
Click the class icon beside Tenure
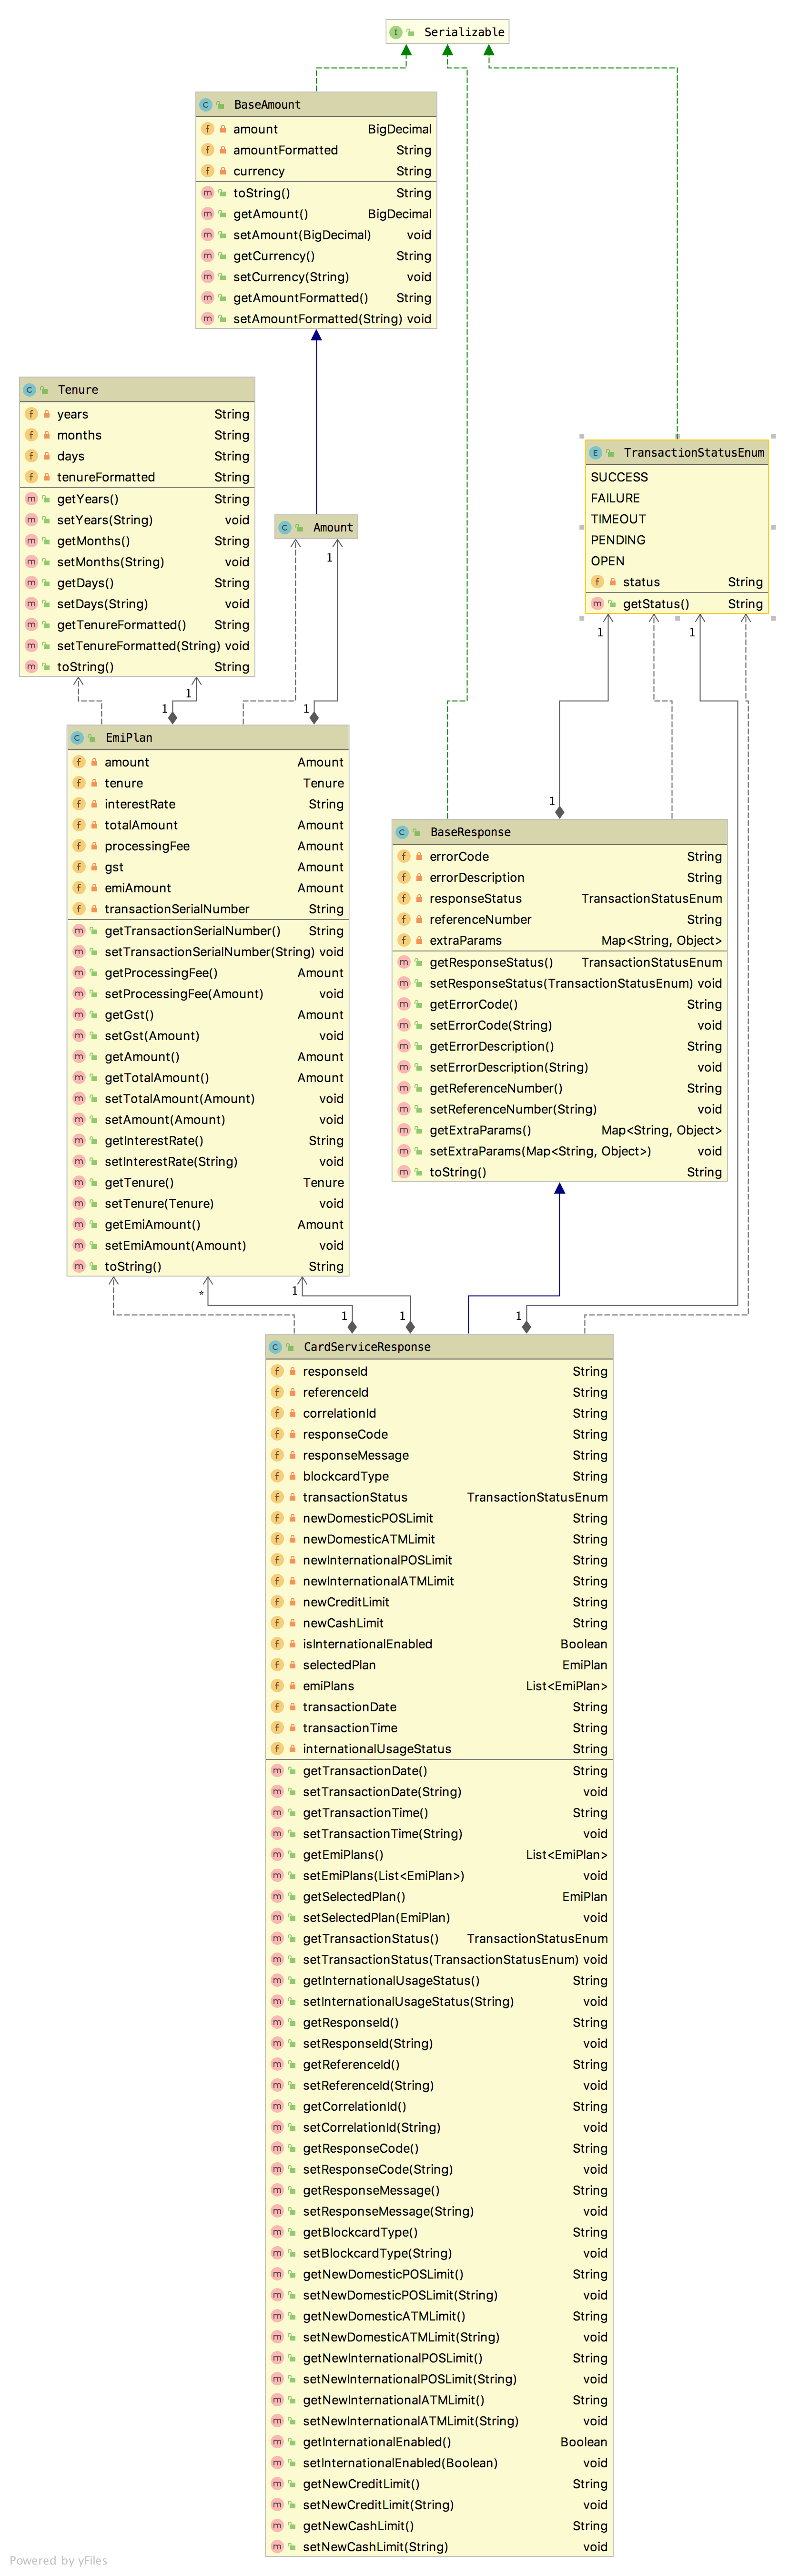point(30,389)
